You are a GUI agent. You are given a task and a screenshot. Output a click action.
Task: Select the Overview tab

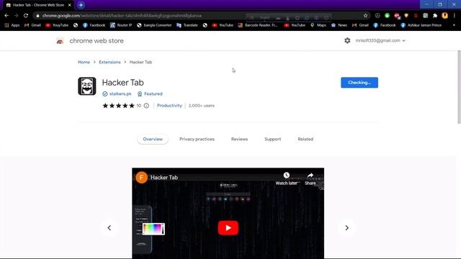click(153, 139)
